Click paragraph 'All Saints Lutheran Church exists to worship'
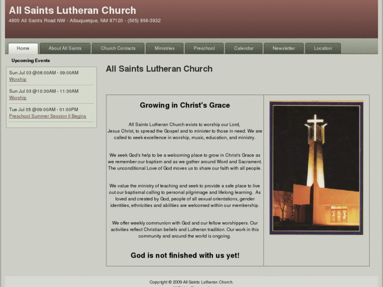The image size is (383, 287). [x=185, y=131]
